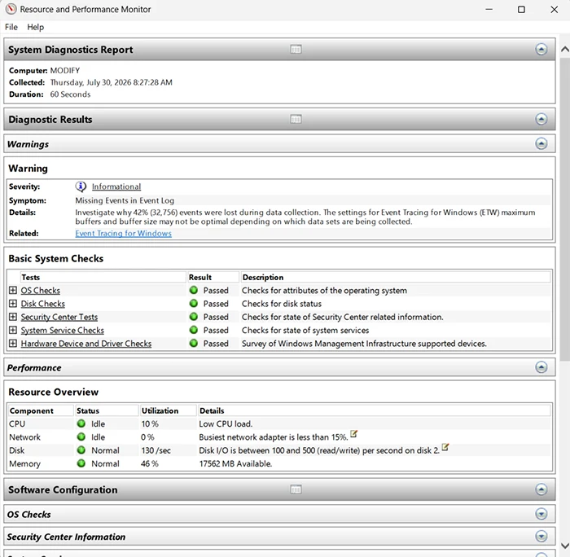570x557 pixels.
Task: Click the green Disk status indicator
Action: click(x=81, y=450)
